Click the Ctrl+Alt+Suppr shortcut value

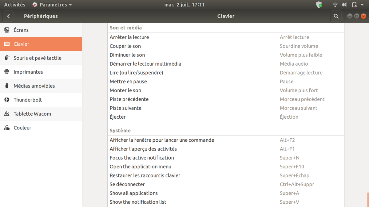tap(297, 185)
